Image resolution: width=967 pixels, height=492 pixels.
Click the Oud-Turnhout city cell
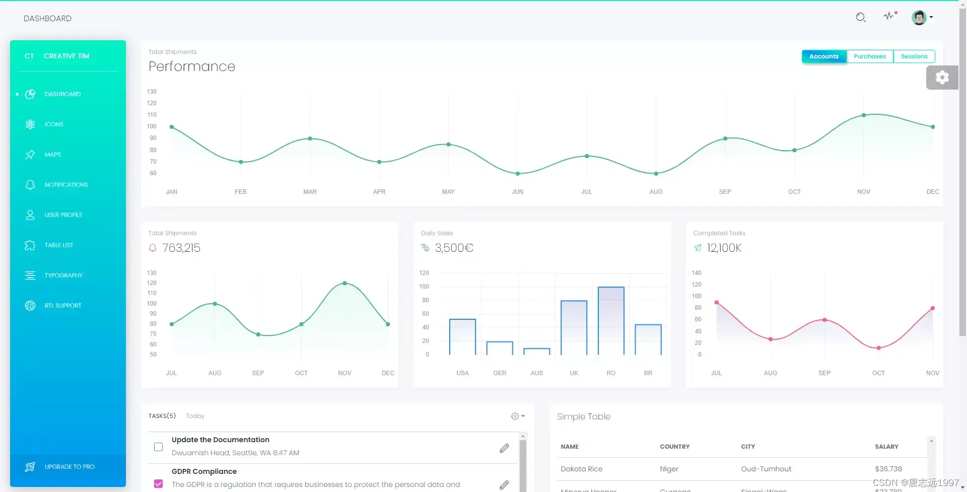tap(766, 469)
